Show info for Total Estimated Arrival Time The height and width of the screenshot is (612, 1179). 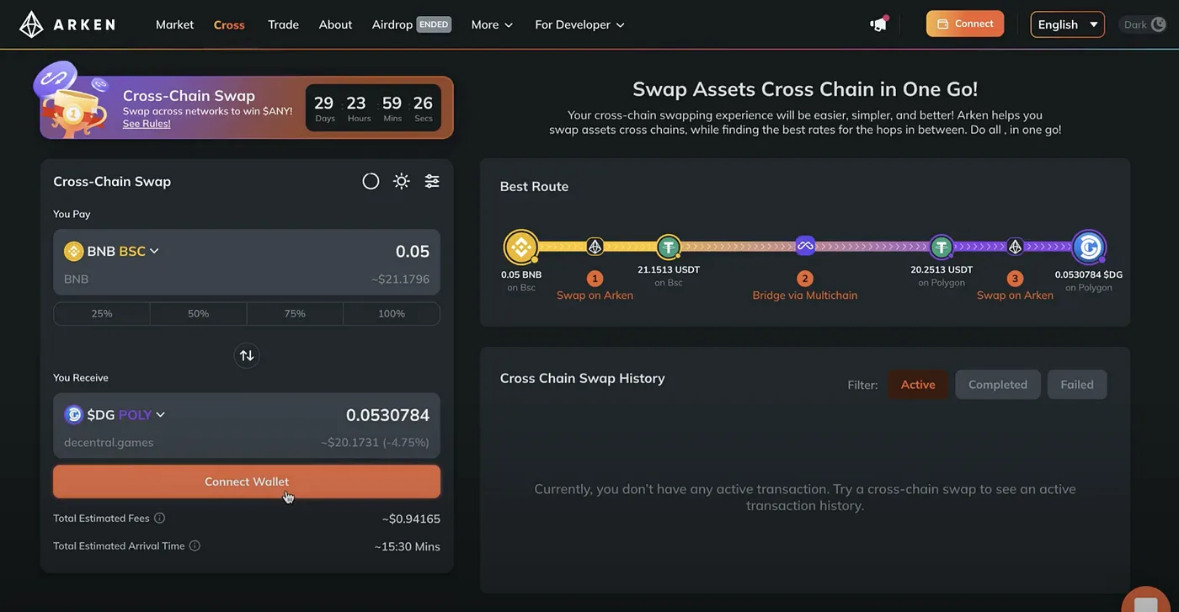(195, 545)
